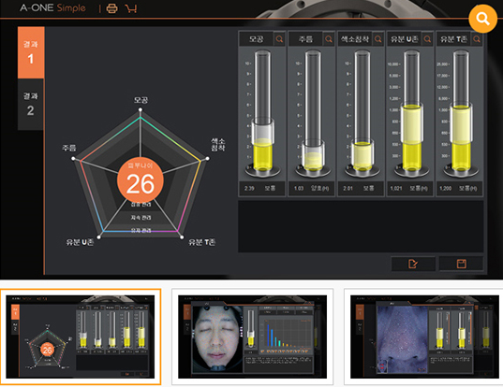The width and height of the screenshot is (503, 387).
Task: Click the 주름 point on radar chart
Action: pyautogui.click(x=73, y=159)
